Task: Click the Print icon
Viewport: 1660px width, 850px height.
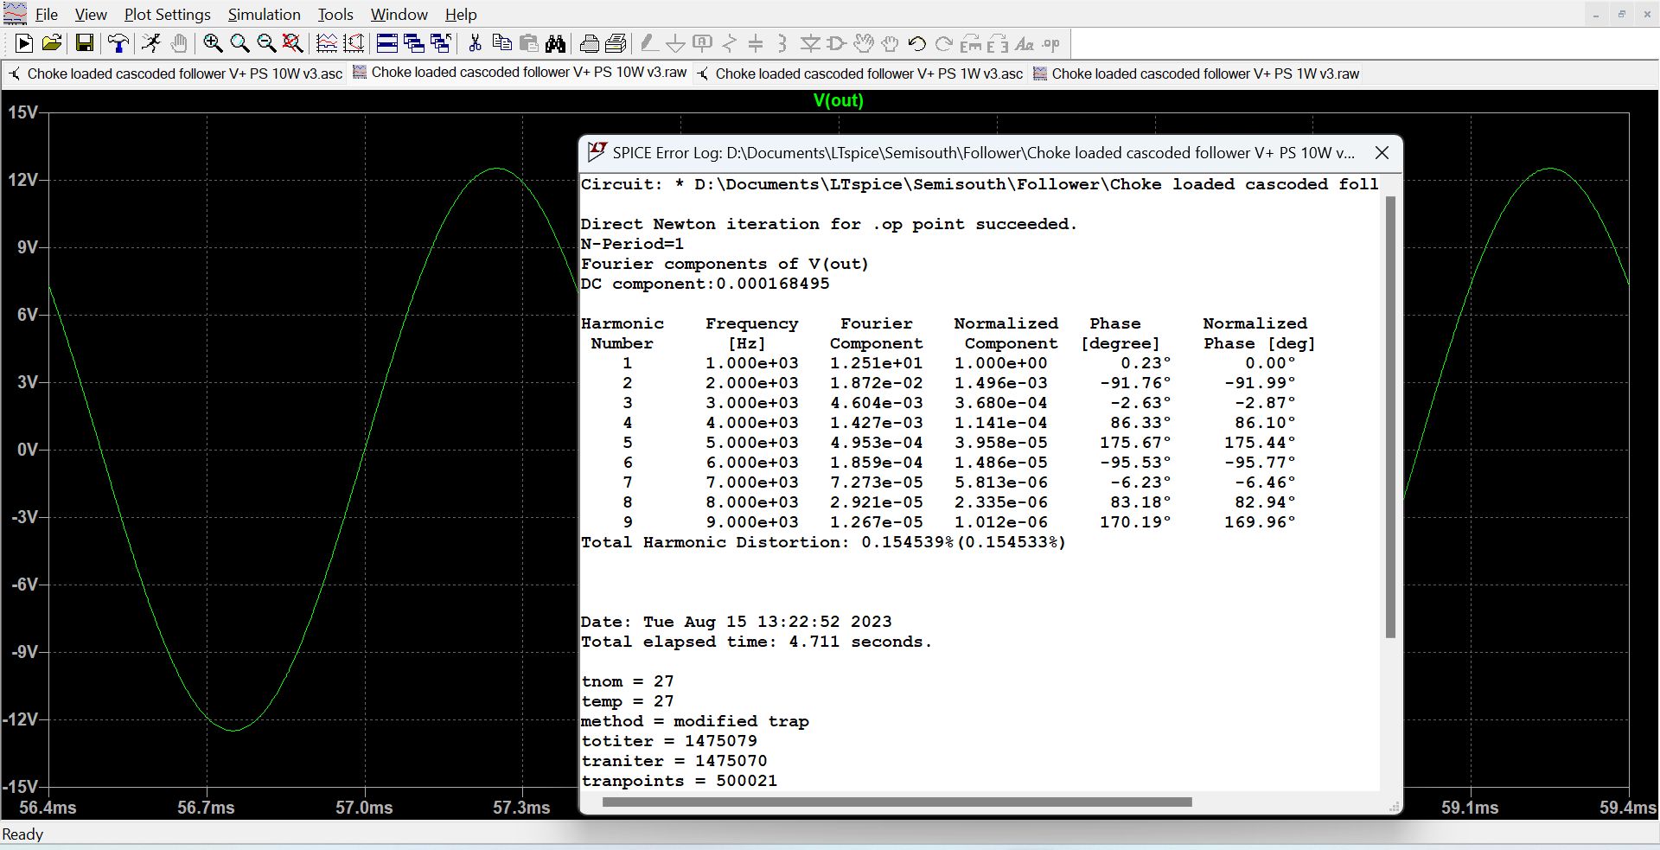Action: tap(590, 43)
